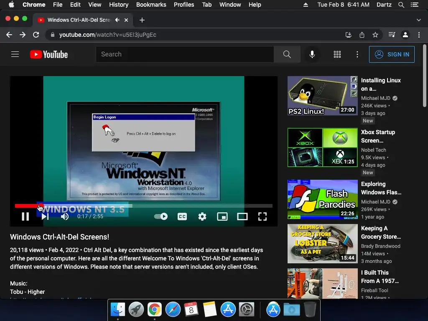Viewport: 428px width, 321px height.
Task: Mute the video volume speaker icon
Action: coord(65,217)
